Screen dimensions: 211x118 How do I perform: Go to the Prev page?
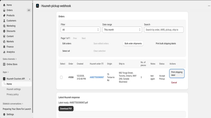(75, 38)
